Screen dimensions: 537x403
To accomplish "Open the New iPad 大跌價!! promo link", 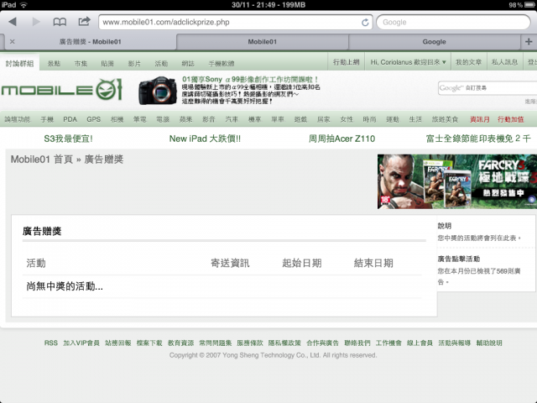I will (x=205, y=139).
